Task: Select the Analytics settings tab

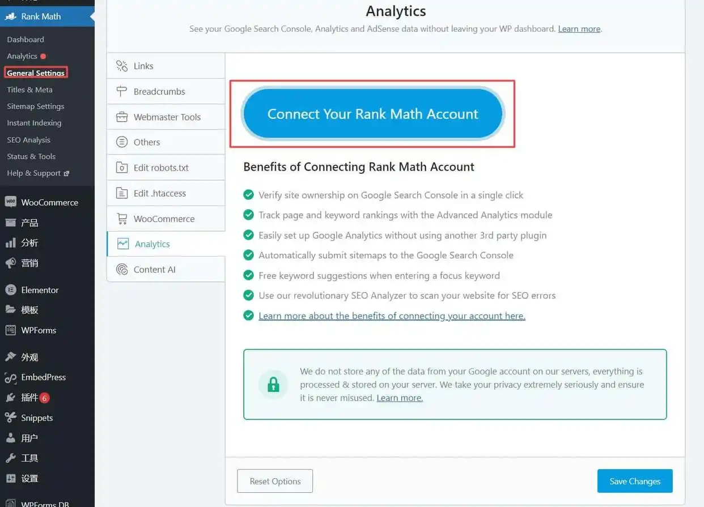Action: [152, 244]
